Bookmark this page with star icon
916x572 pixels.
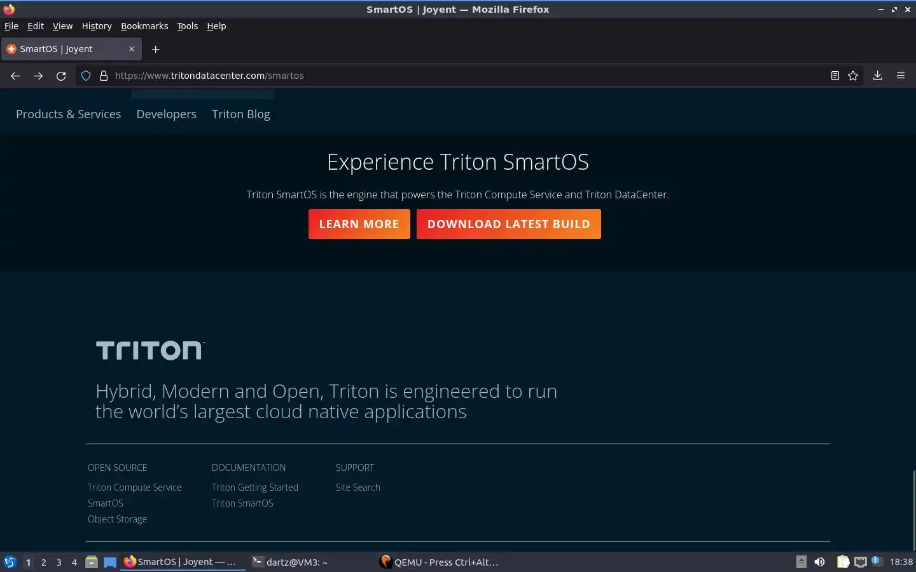[x=853, y=76]
